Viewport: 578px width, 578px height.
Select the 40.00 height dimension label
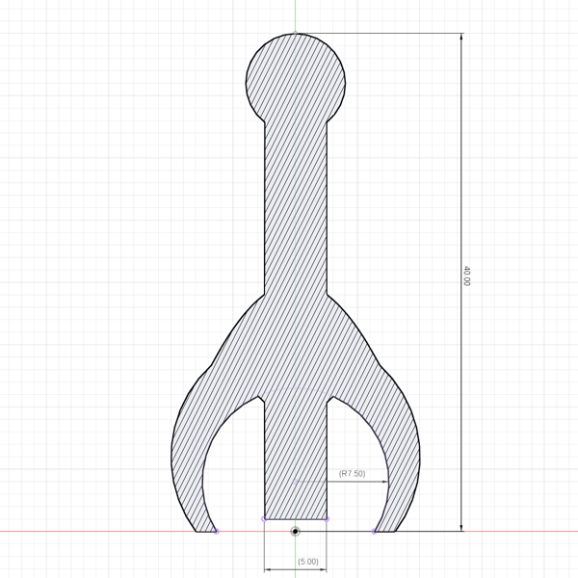tap(466, 276)
